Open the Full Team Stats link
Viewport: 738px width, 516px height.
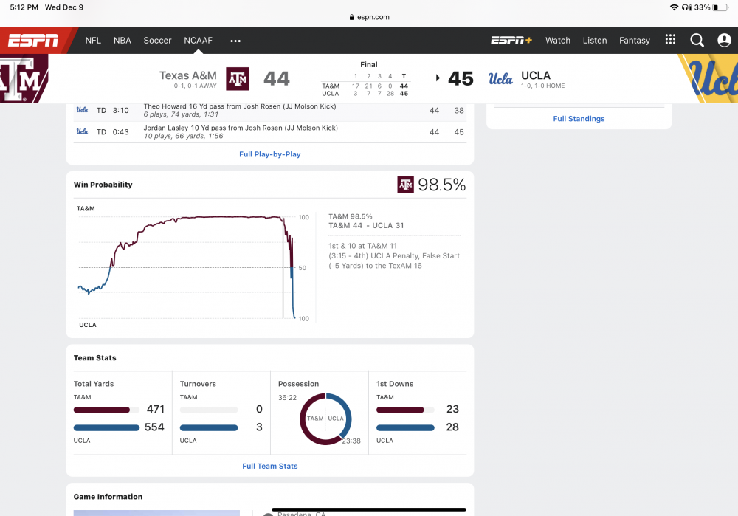269,467
